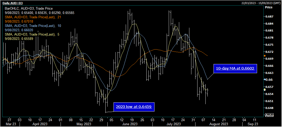282x127 pixels.
Task: Click the date tick label '22'
Action: (x=91, y=120)
